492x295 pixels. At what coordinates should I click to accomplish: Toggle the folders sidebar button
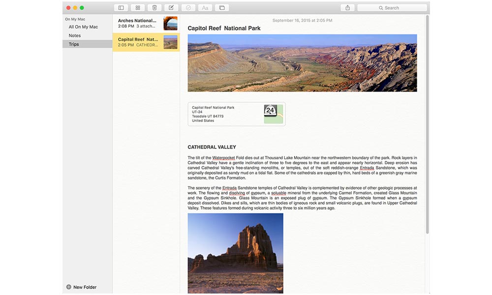pyautogui.click(x=121, y=8)
